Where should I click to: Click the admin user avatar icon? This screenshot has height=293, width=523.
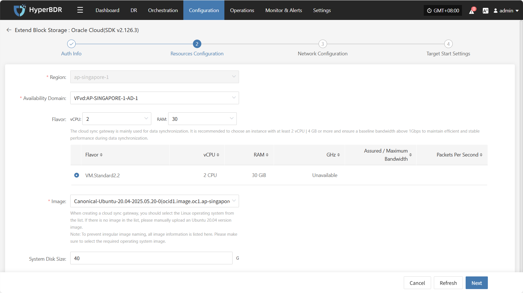click(x=495, y=11)
